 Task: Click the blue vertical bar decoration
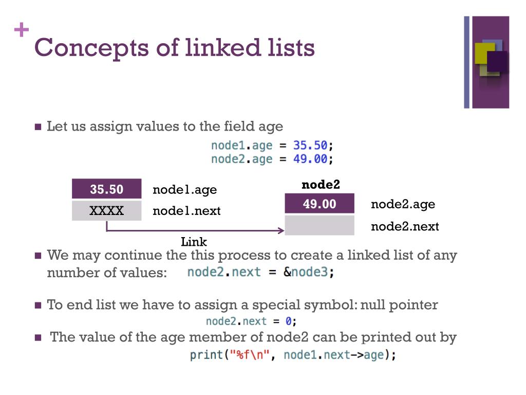(x=466, y=62)
